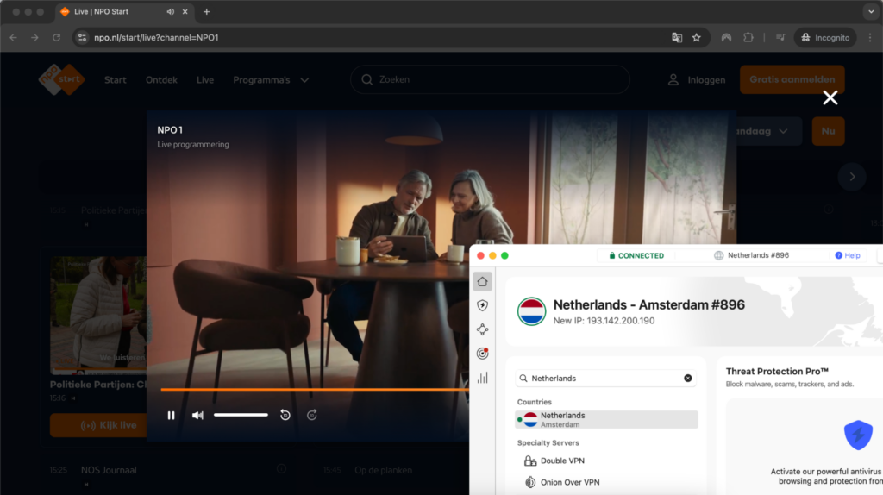Viewport: 883px width, 495px height.
Task: Bookmark this page with the star icon
Action: 697,38
